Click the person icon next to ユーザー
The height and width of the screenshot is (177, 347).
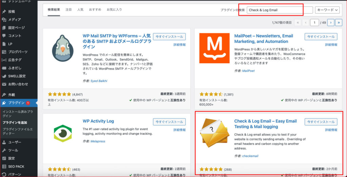[x=4, y=142]
